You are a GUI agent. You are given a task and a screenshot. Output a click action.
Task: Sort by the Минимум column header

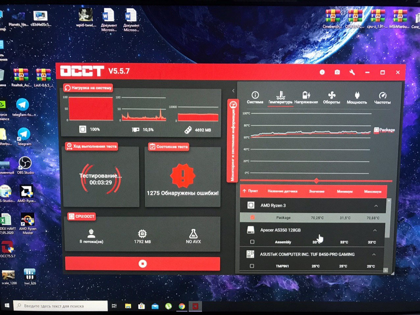pos(345,191)
